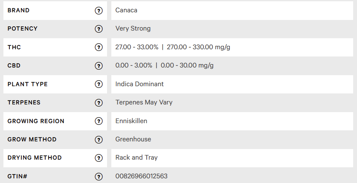Click the GTIN number 00826966012563
This screenshot has width=357, height=183.
point(141,176)
